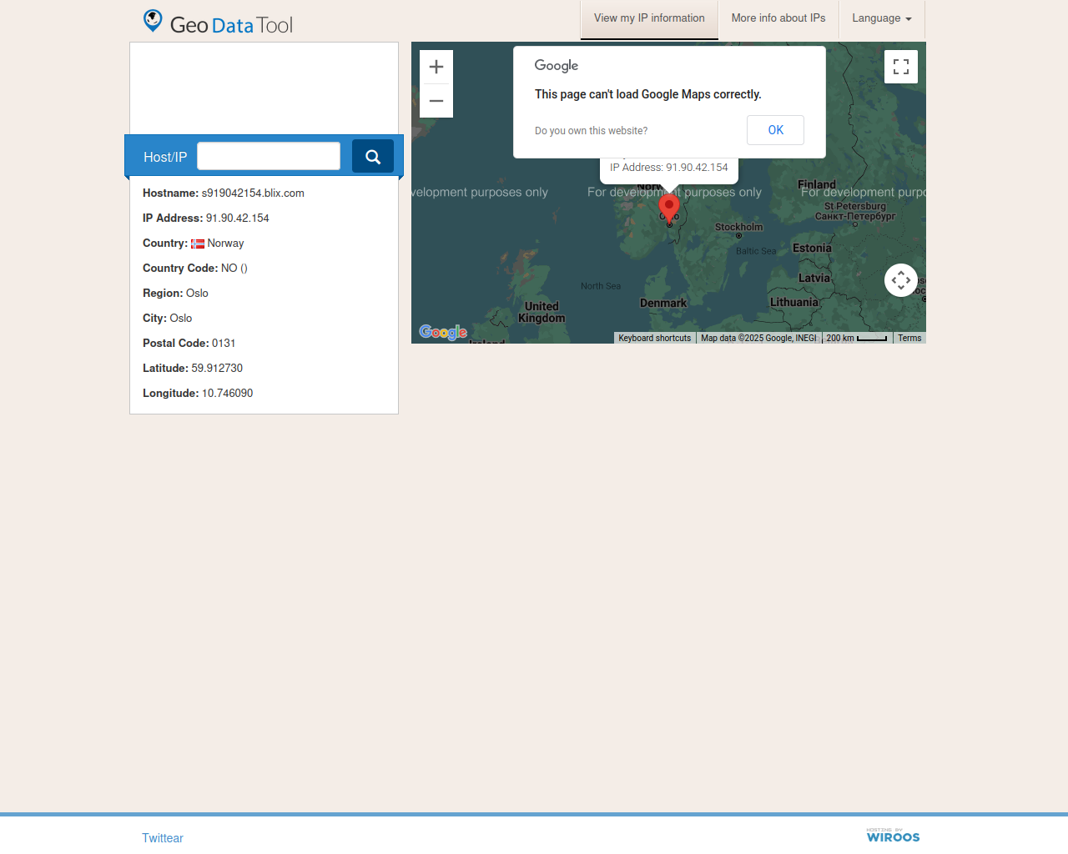Click the Estonia label on map
1068x854 pixels.
[x=812, y=249]
